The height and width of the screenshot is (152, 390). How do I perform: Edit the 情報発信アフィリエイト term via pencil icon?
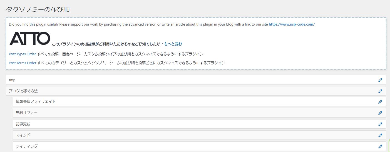[380, 102]
